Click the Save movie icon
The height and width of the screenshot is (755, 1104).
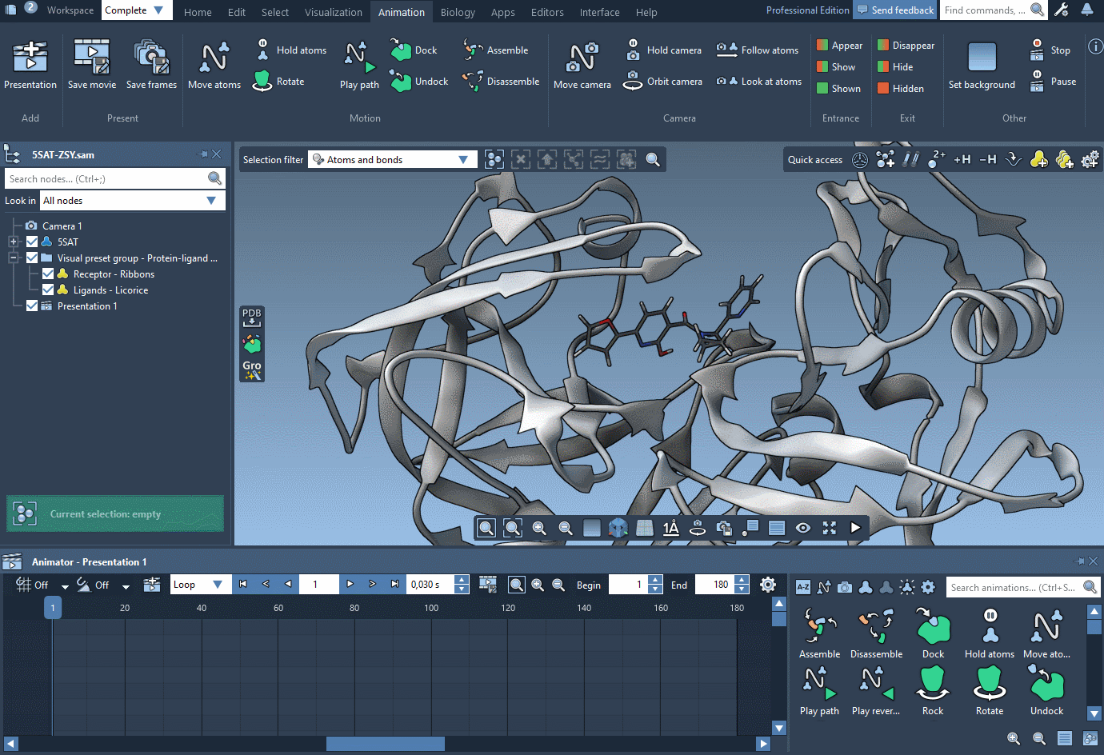(91, 64)
